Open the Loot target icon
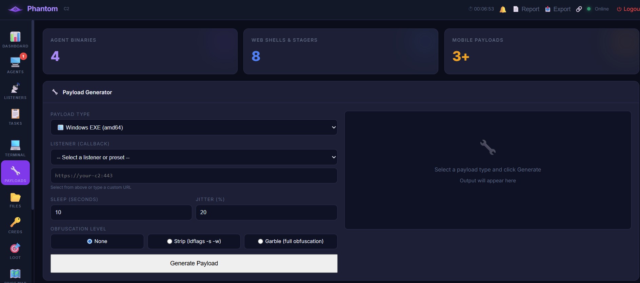Screen dimensions: 640x283 coord(15,248)
